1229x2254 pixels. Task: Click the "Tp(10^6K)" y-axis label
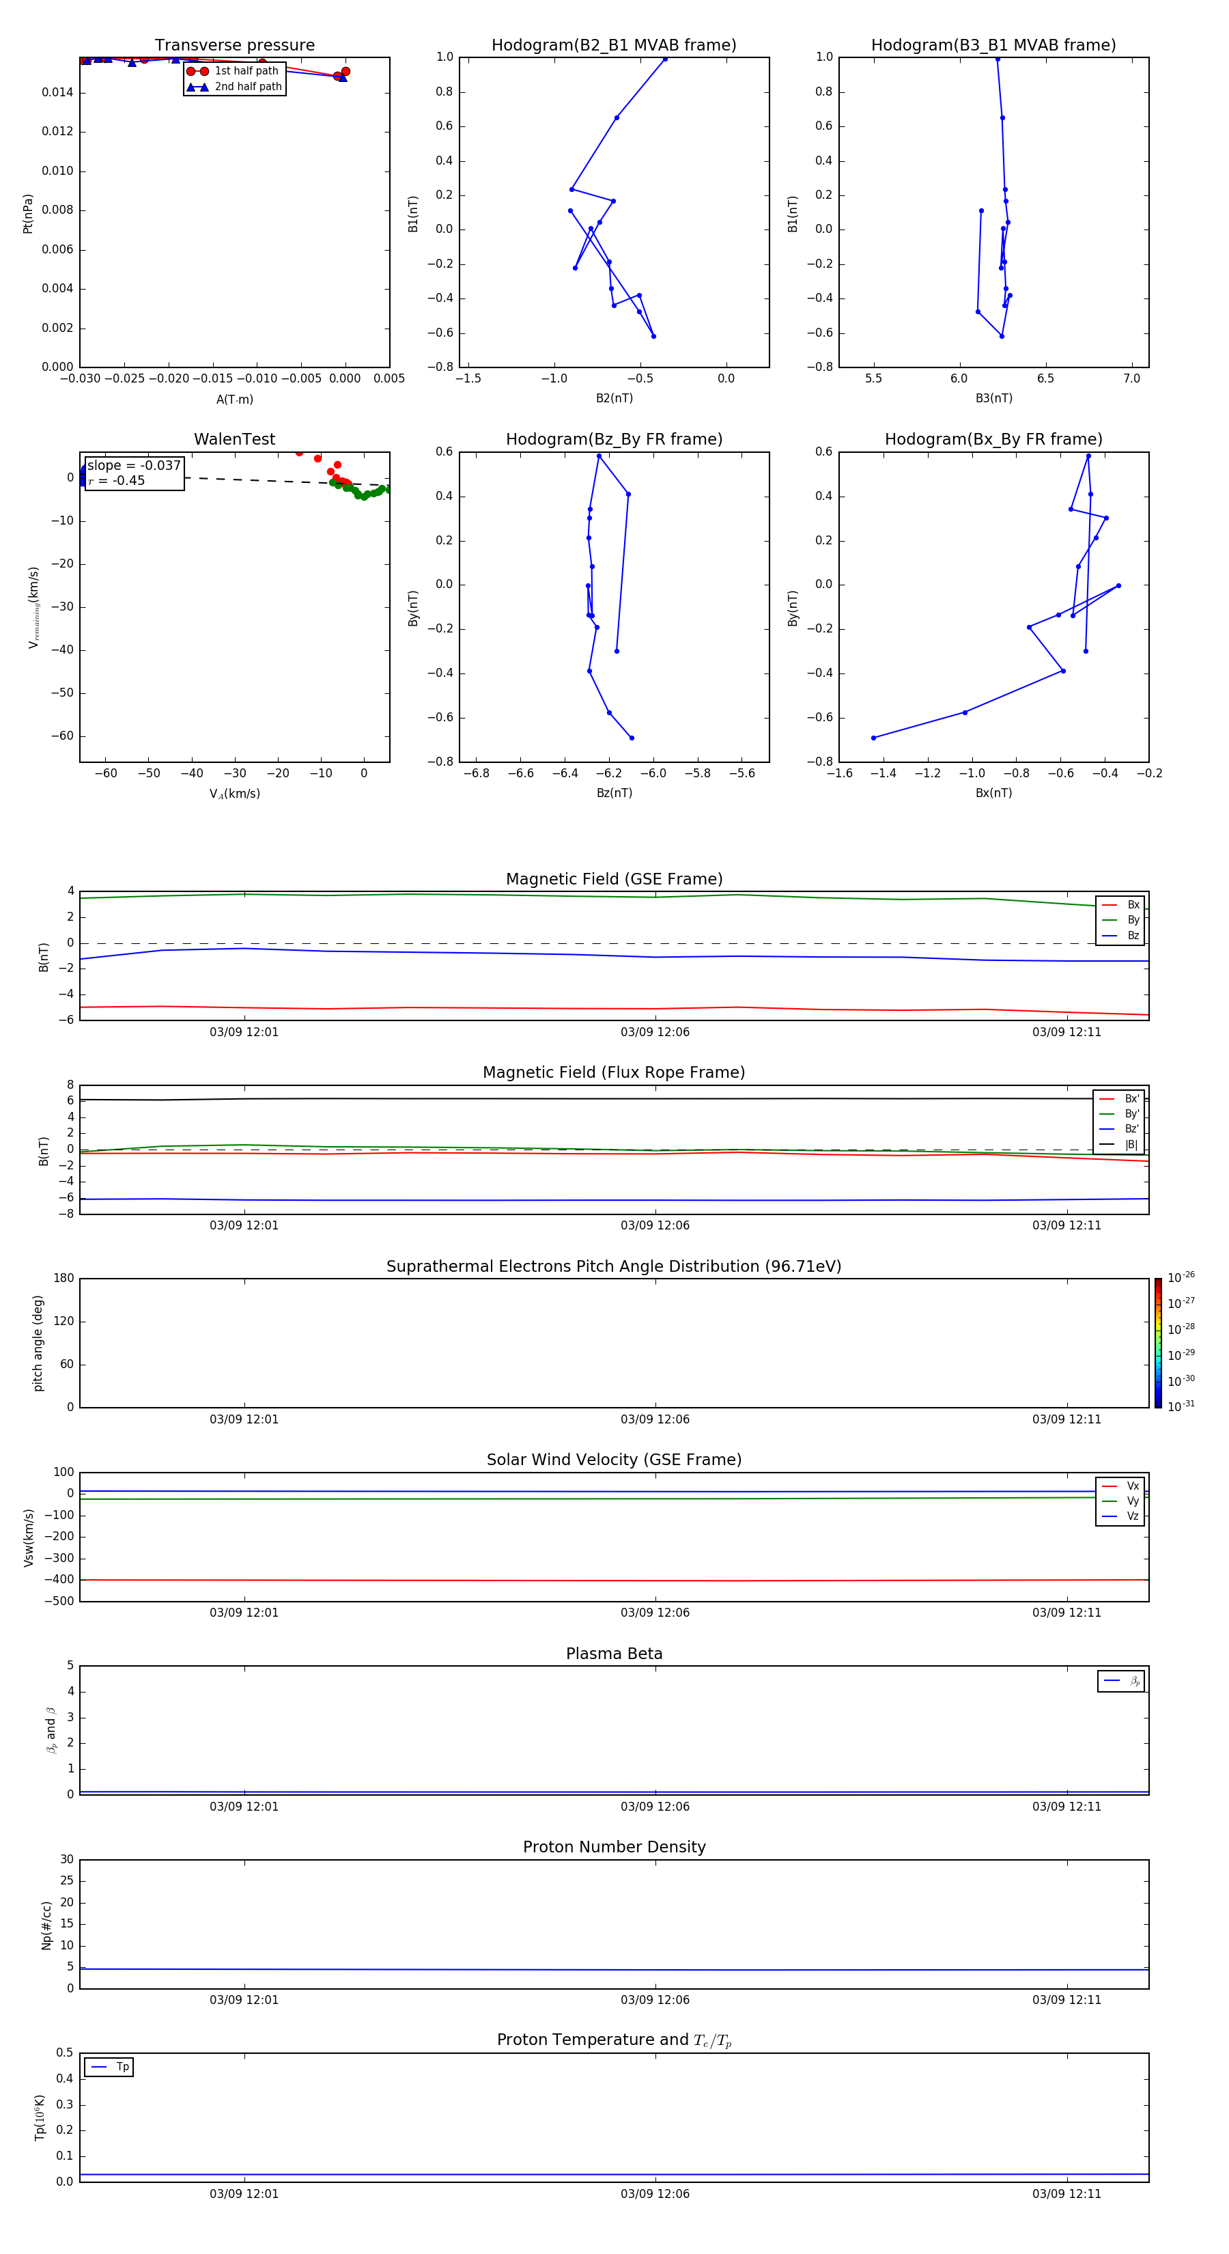click(x=40, y=2117)
